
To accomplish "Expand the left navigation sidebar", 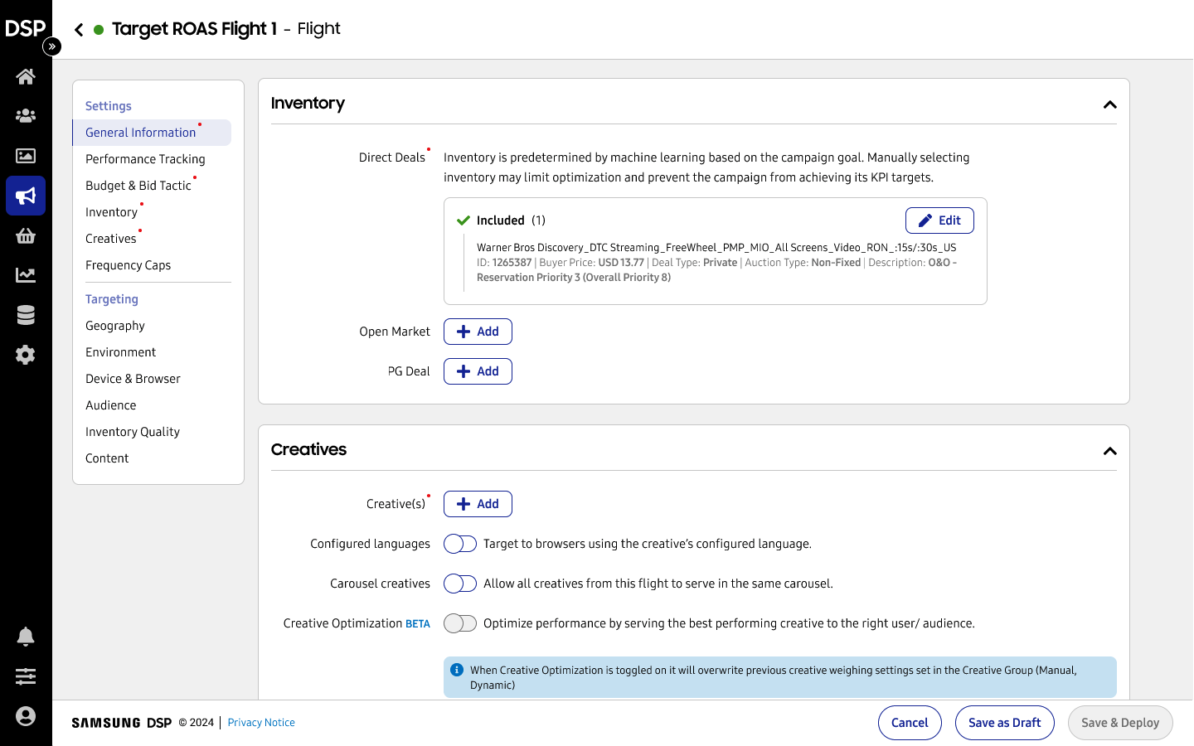I will click(52, 46).
